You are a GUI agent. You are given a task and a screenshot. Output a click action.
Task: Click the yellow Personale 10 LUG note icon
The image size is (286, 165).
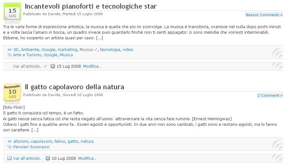(x=12, y=92)
